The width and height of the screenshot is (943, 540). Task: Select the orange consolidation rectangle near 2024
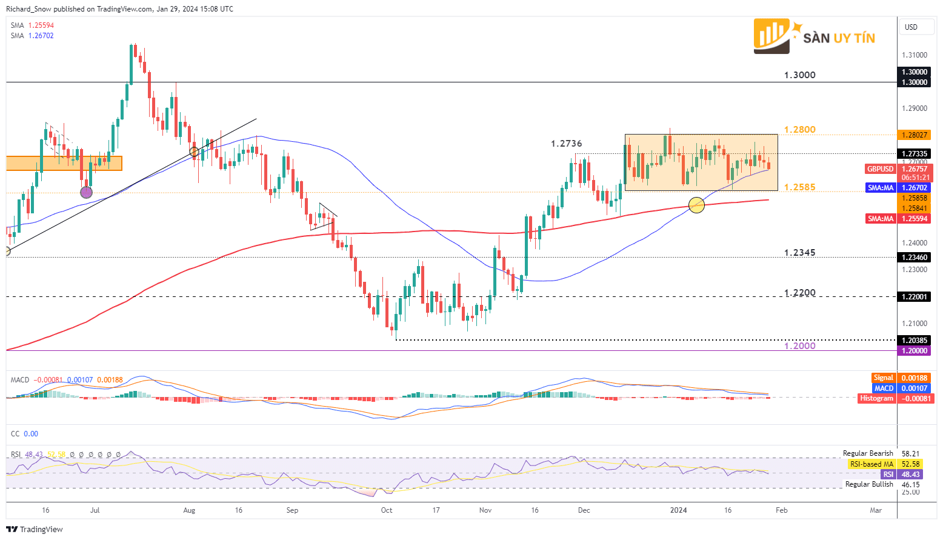(x=701, y=162)
